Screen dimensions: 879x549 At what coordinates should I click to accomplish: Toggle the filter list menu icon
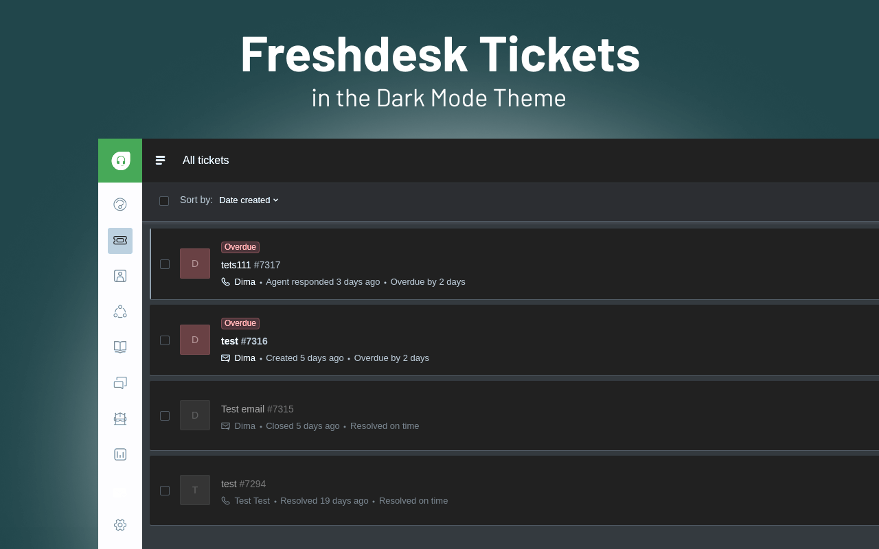pyautogui.click(x=160, y=160)
